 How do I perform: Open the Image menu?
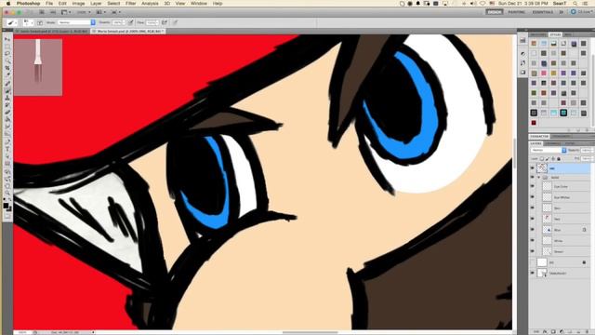[78, 4]
